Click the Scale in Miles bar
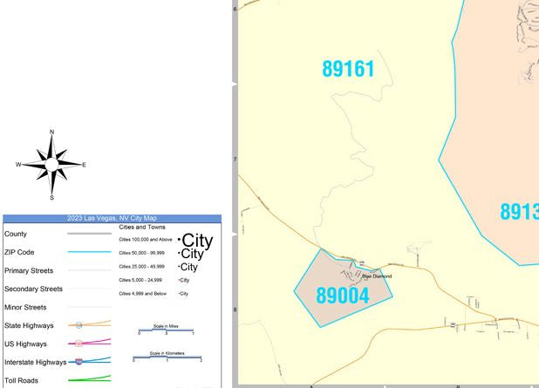Screen dimensions: 539x388 (166, 330)
